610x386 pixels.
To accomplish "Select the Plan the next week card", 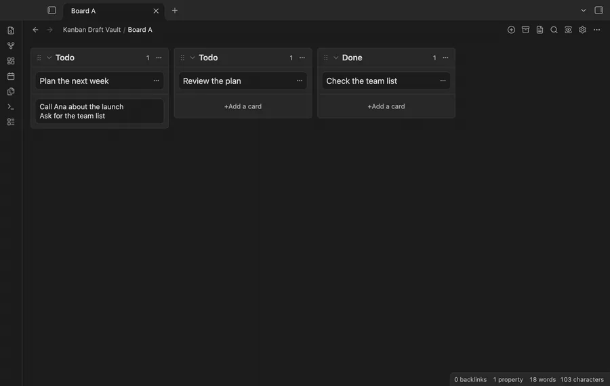I will (x=100, y=81).
